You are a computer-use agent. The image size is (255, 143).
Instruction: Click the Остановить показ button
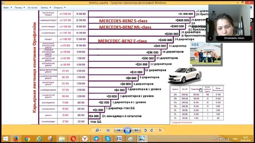click(x=234, y=38)
